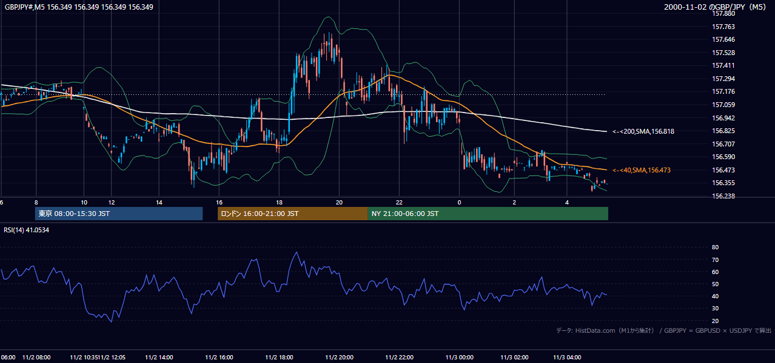
Task: Click the RSI 80 level label
Action: click(x=715, y=247)
